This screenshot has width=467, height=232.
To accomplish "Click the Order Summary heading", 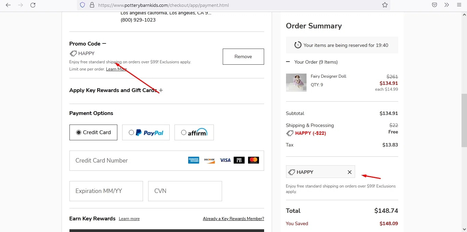I will click(x=314, y=26).
